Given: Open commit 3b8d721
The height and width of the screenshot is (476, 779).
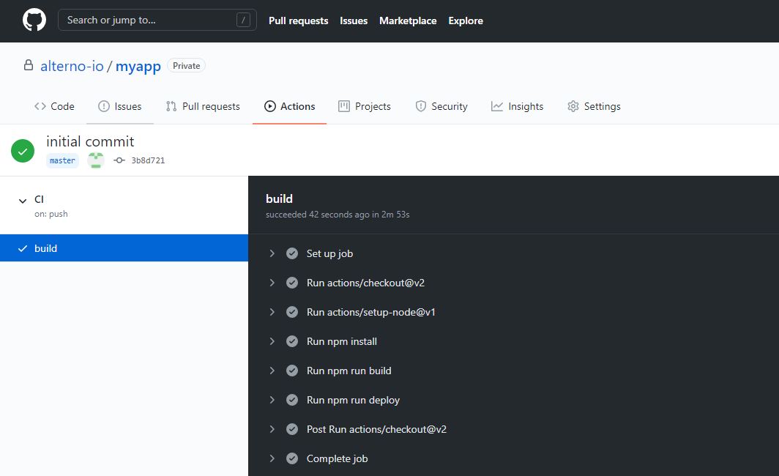Looking at the screenshot, I should pos(148,160).
